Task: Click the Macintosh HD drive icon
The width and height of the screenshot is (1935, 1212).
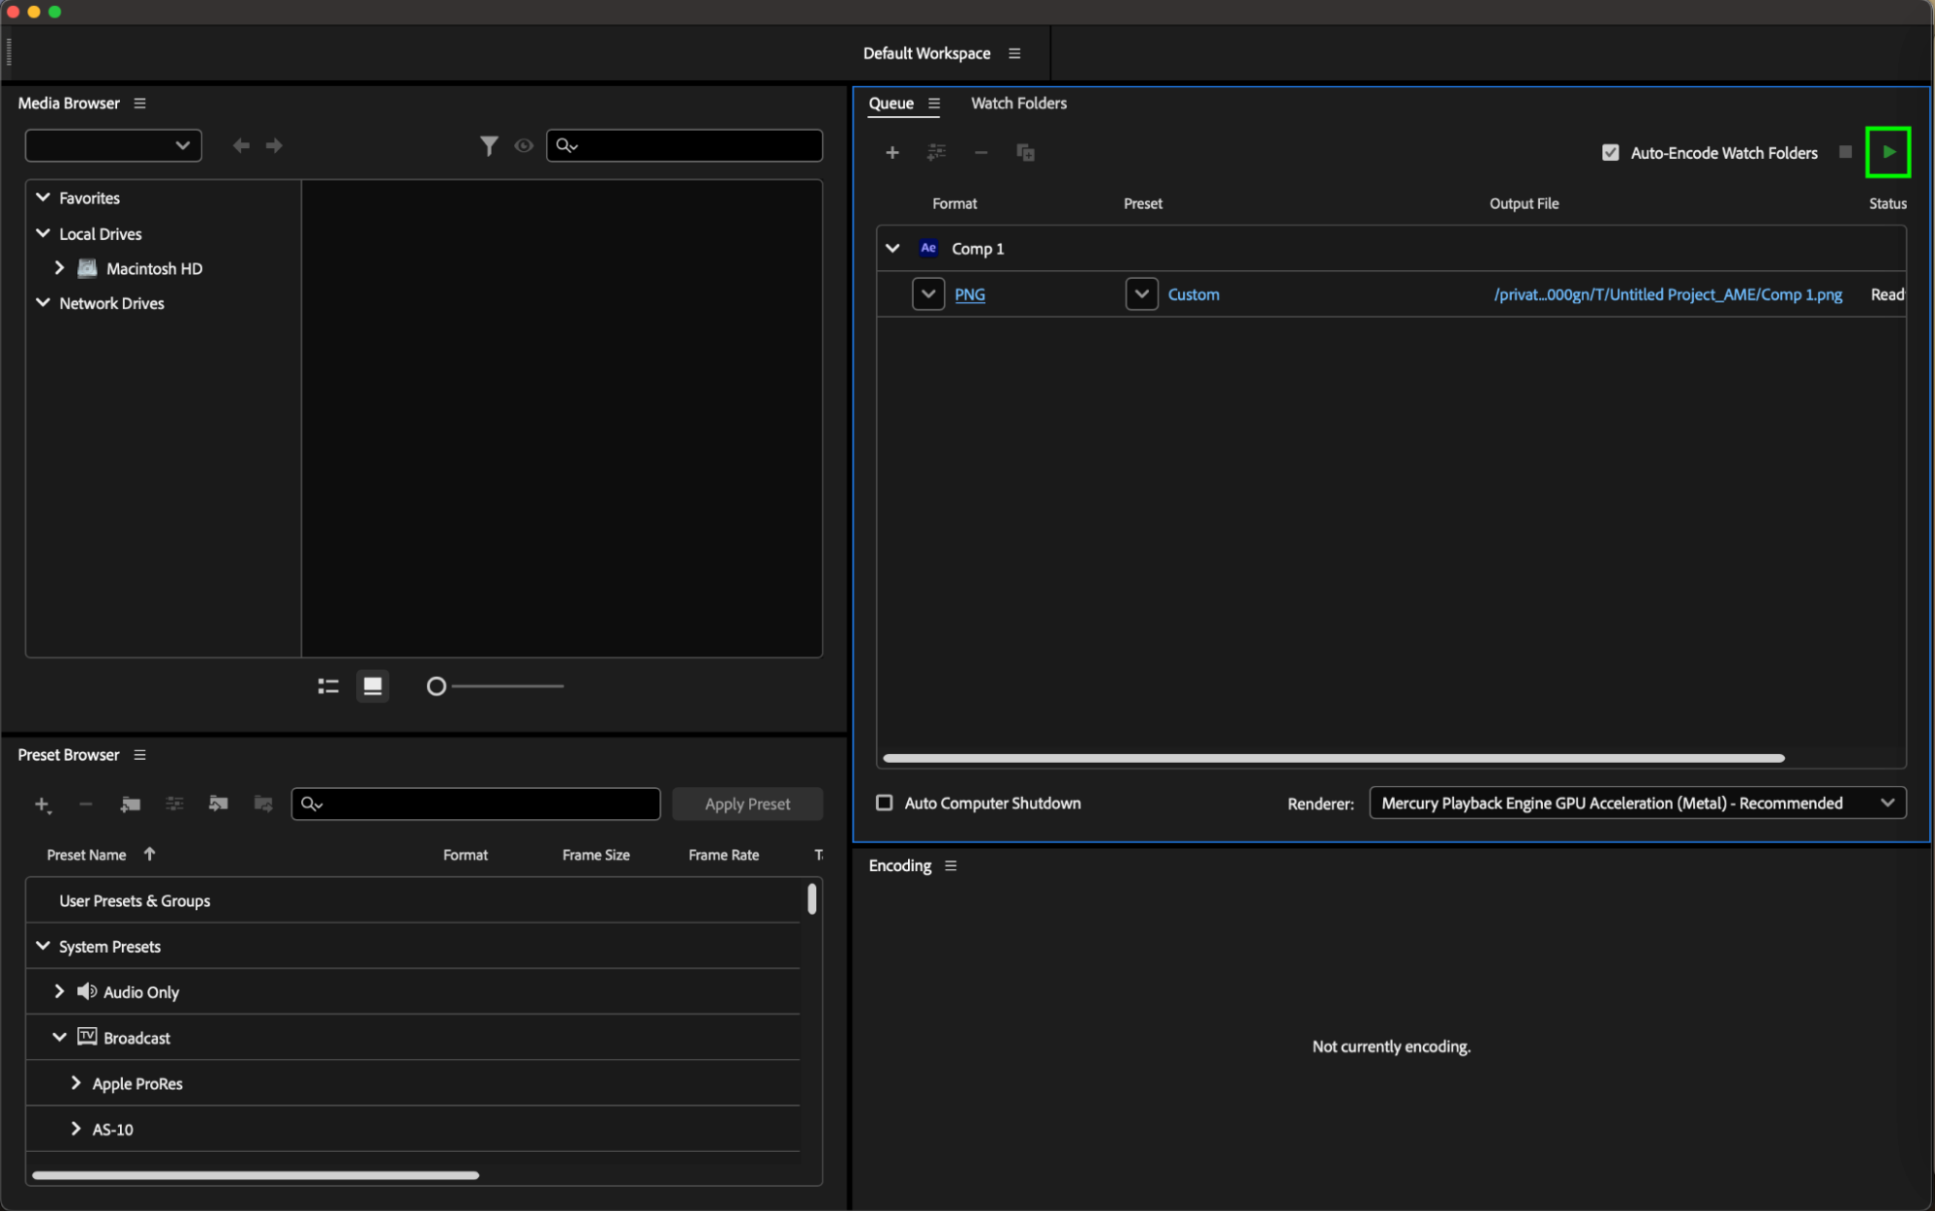Action: tap(87, 268)
